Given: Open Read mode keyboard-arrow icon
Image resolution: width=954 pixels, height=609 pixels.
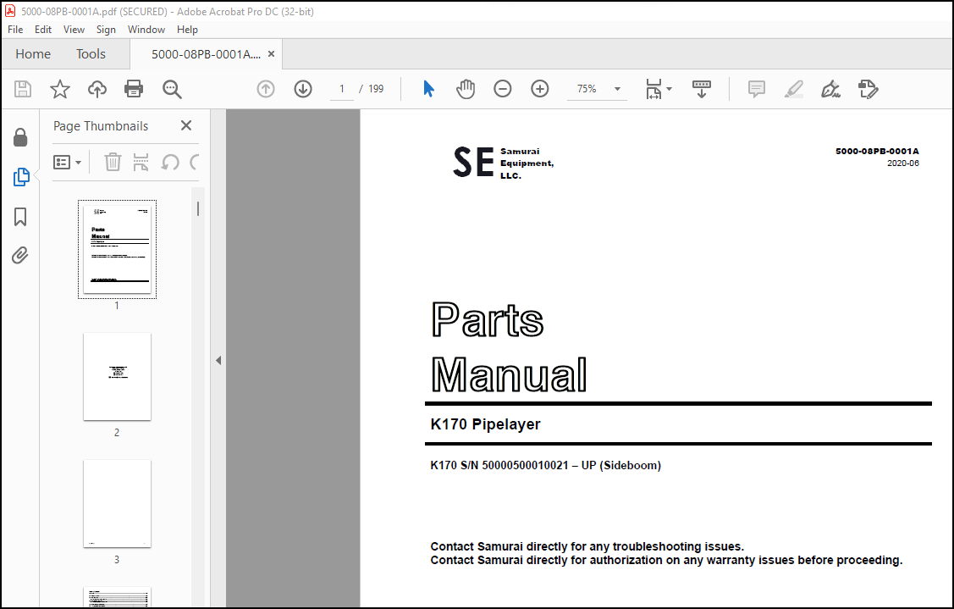Looking at the screenshot, I should point(702,89).
